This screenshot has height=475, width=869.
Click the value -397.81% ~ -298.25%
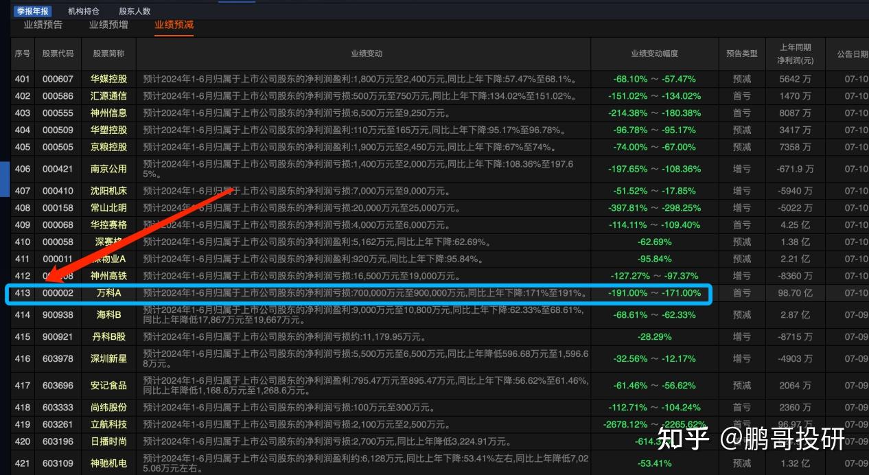pyautogui.click(x=654, y=208)
